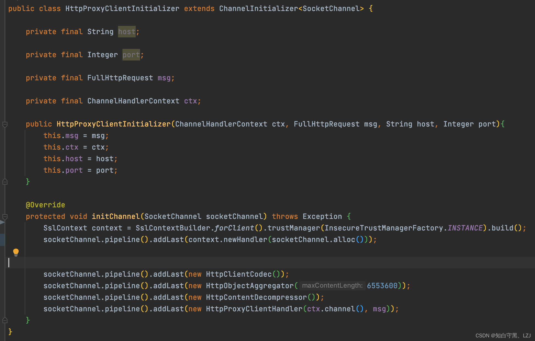
Task: Click the HttpClientCodec class name
Action: (239, 274)
